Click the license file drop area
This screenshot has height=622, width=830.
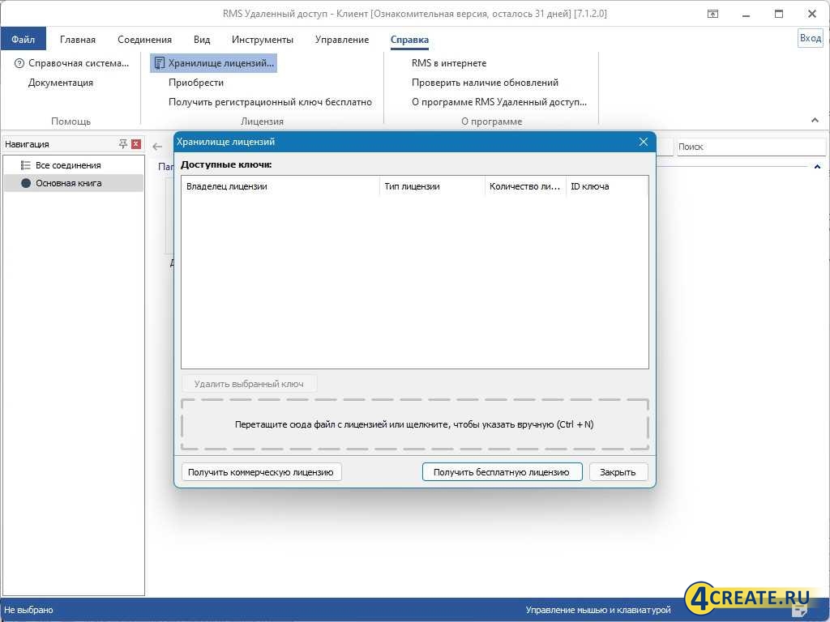[x=414, y=424]
